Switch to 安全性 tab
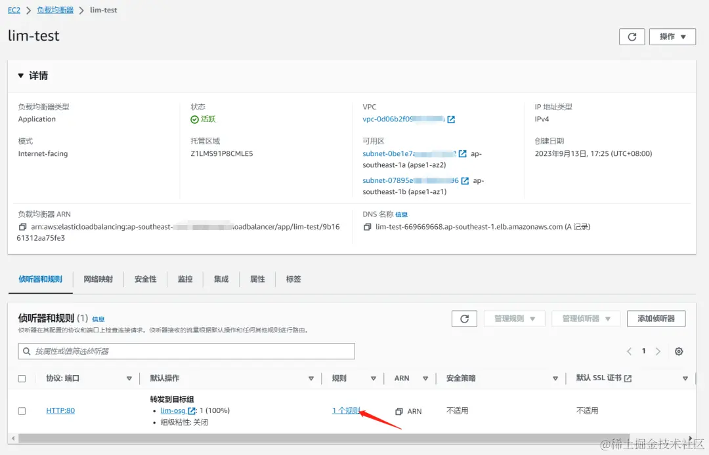709x455 pixels. tap(146, 279)
